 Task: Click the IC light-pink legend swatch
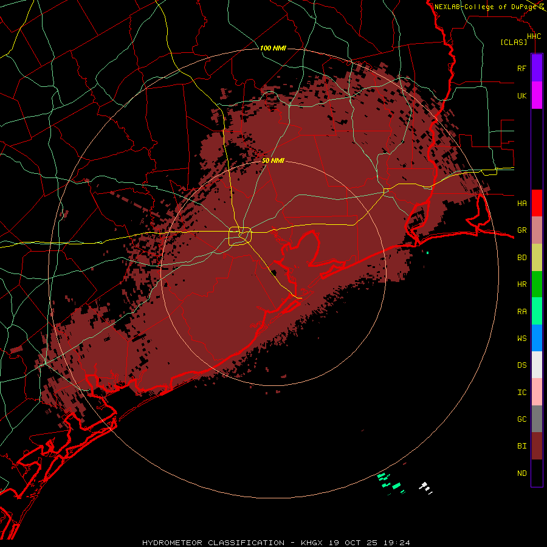(x=537, y=392)
